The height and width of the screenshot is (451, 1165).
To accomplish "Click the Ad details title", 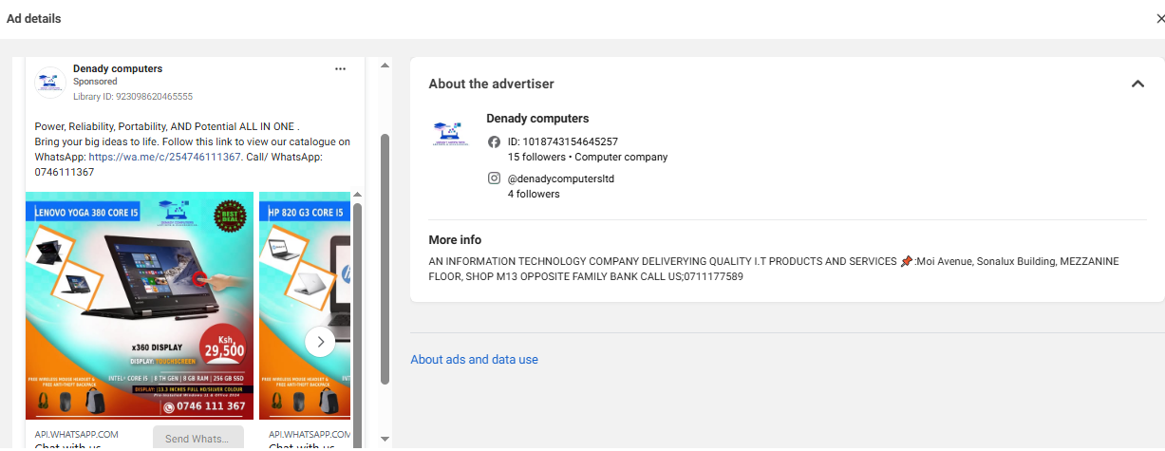I will coord(34,19).
